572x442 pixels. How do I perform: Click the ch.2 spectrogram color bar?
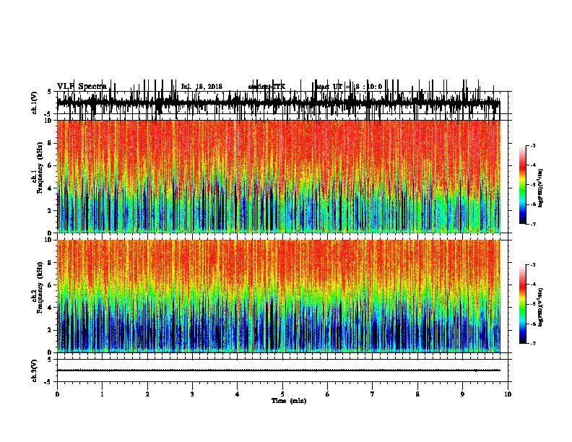(523, 304)
